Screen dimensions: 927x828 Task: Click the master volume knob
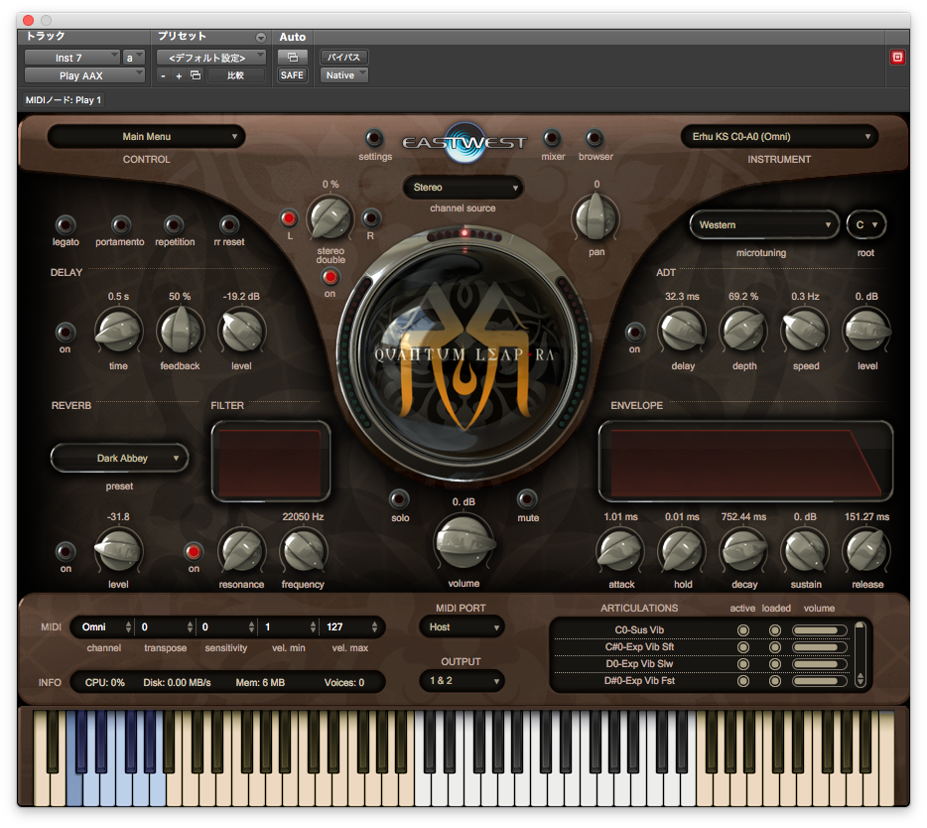click(464, 542)
